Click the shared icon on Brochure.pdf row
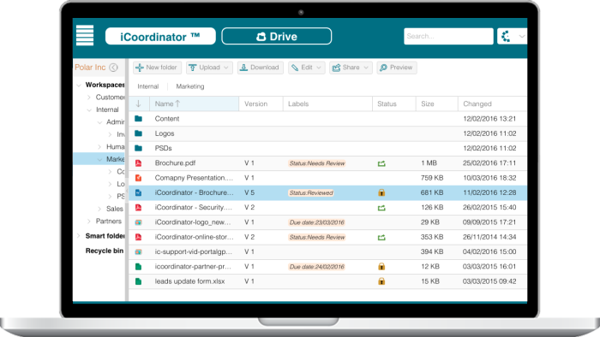 [x=381, y=163]
